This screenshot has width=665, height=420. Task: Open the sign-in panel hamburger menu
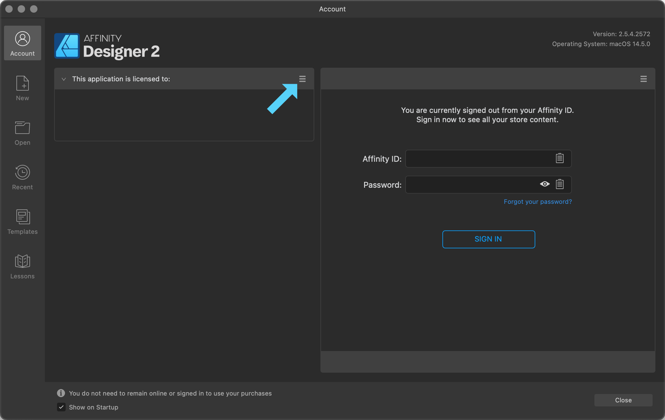click(x=644, y=79)
